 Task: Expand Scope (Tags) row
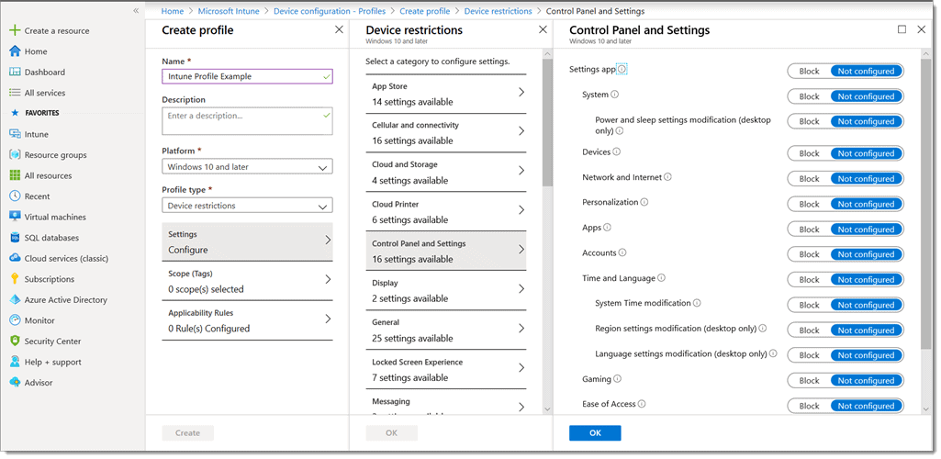(247, 282)
